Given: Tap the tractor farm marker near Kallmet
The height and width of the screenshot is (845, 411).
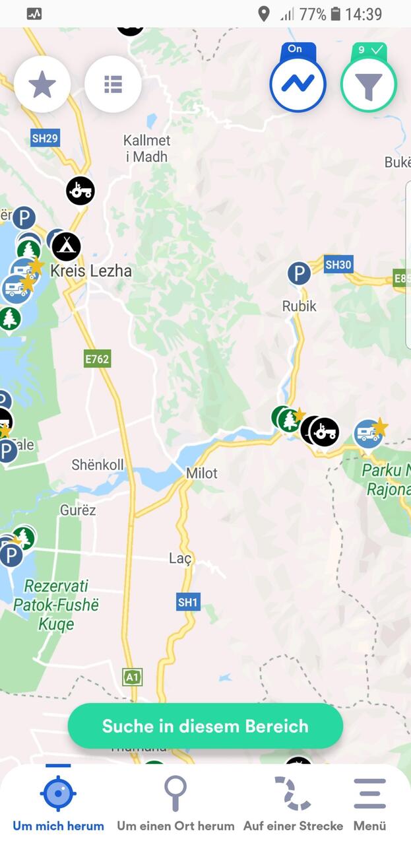Looking at the screenshot, I should pyautogui.click(x=80, y=191).
